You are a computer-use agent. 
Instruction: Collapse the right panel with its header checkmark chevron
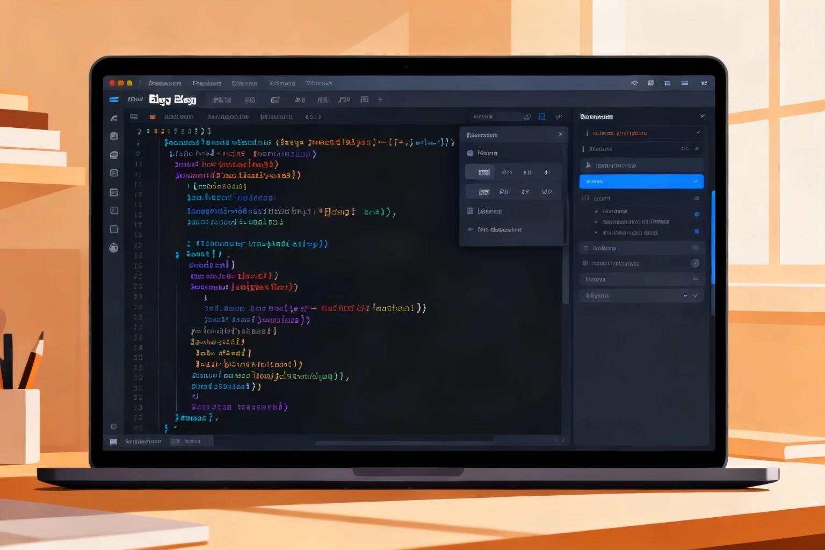click(x=703, y=116)
